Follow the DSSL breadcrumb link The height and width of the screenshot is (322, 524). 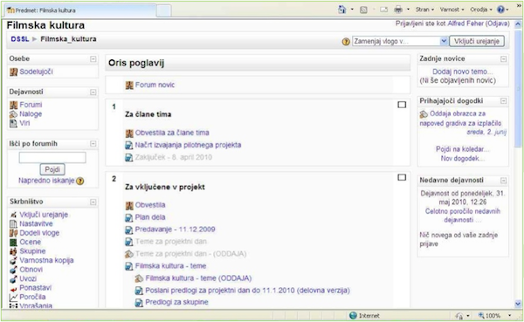tap(20, 39)
